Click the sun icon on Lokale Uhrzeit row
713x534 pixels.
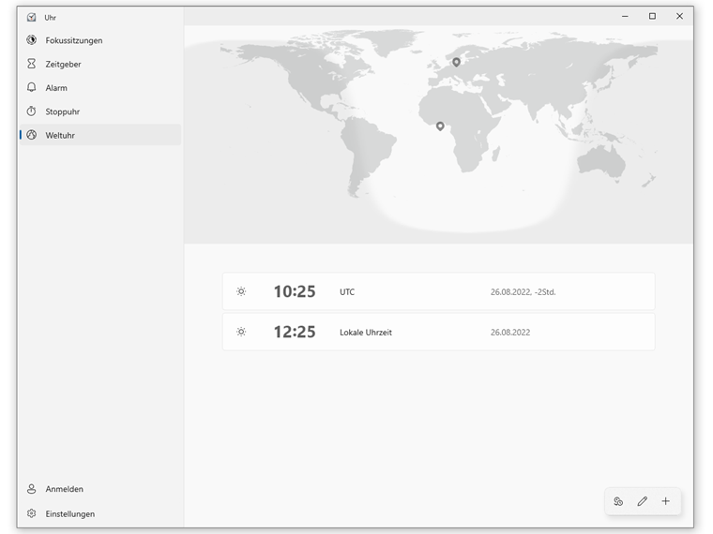pos(241,332)
